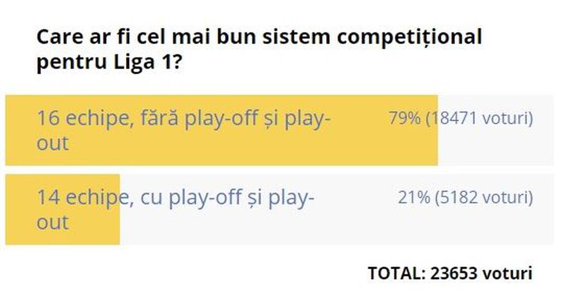The image size is (561, 296).
Task: Click the '18471 voturi' vote count
Action: coord(479,118)
